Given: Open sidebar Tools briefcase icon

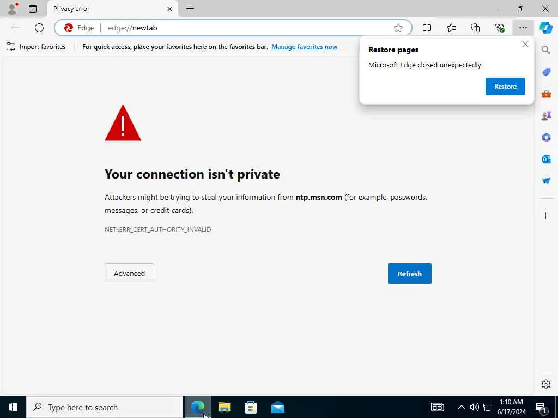Looking at the screenshot, I should coord(546,94).
